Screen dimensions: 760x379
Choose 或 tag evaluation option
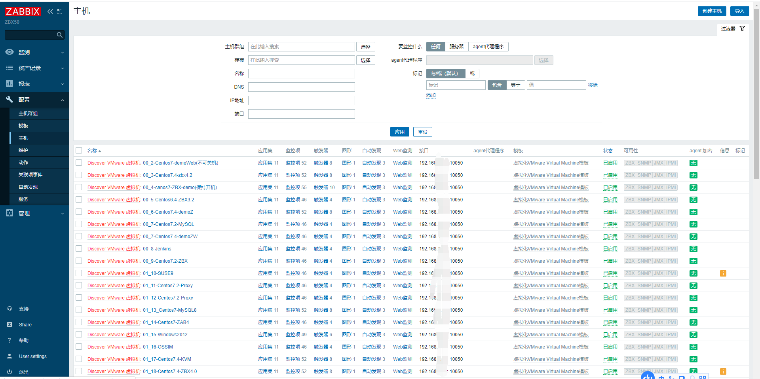click(x=472, y=74)
